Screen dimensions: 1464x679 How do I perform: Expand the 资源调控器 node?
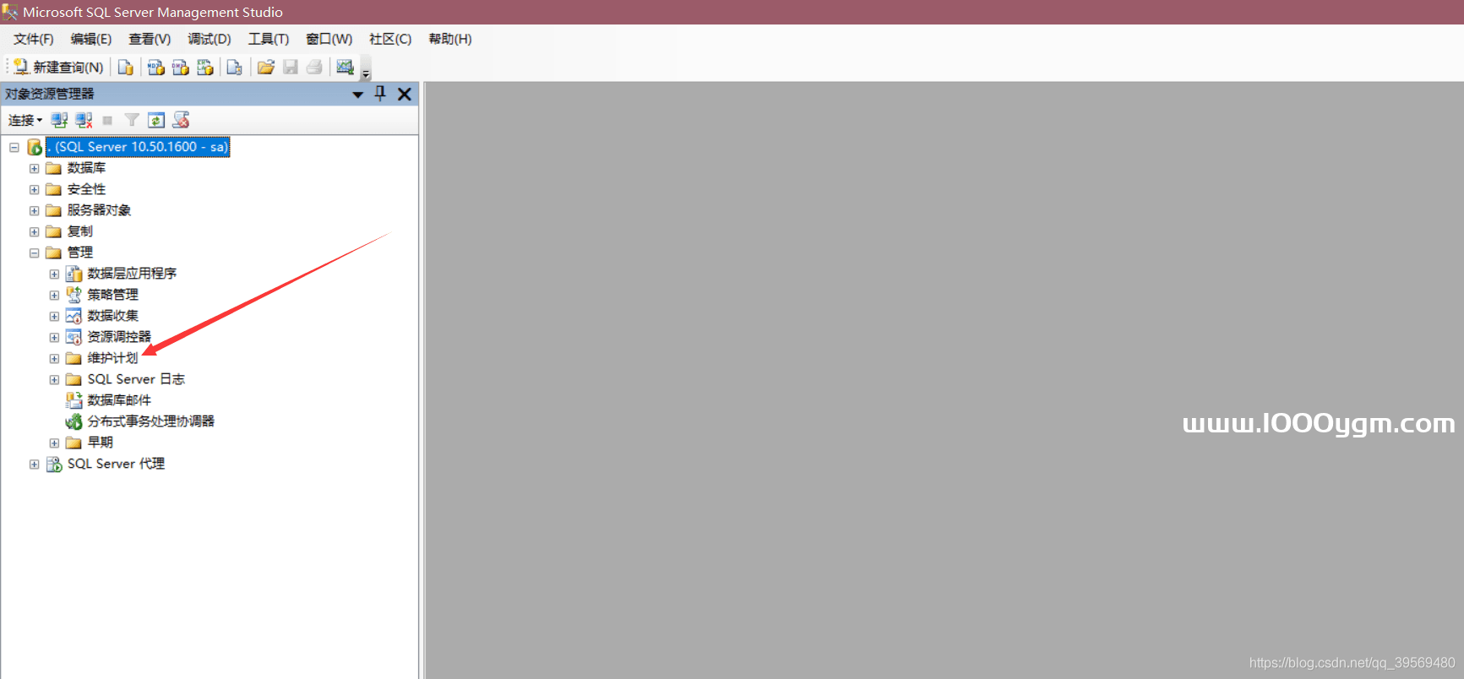pos(54,337)
